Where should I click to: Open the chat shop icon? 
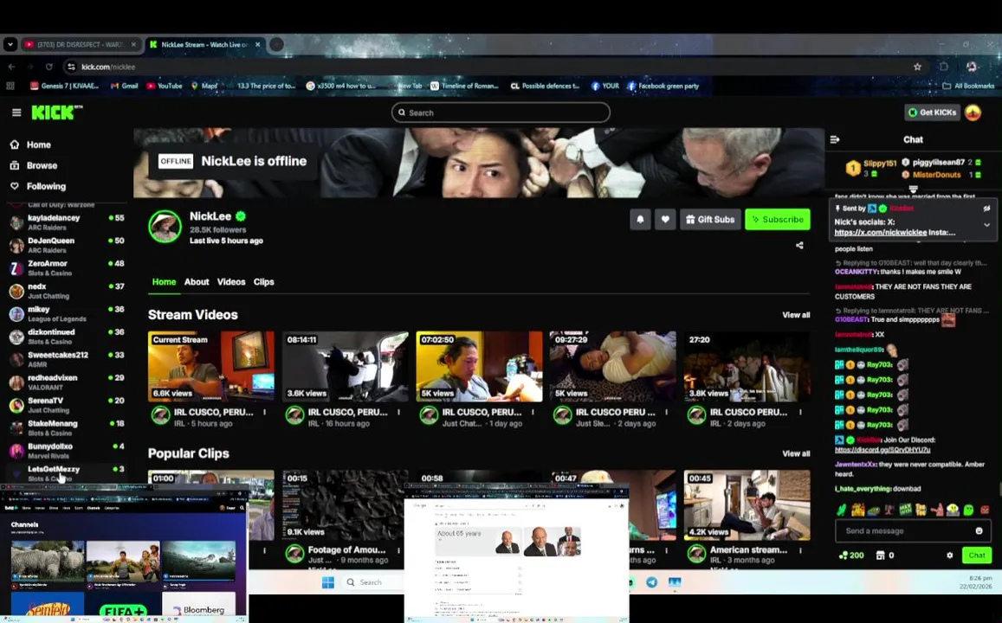point(880,556)
